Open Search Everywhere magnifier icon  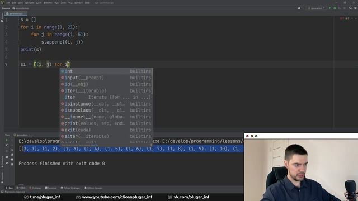[x=351, y=8]
